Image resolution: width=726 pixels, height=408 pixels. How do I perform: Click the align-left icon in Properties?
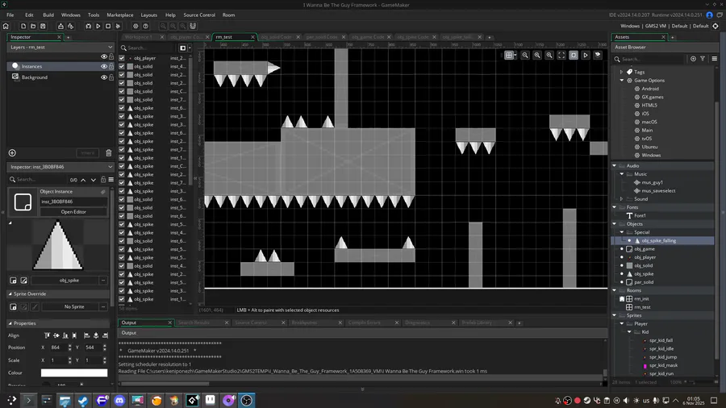(86, 335)
